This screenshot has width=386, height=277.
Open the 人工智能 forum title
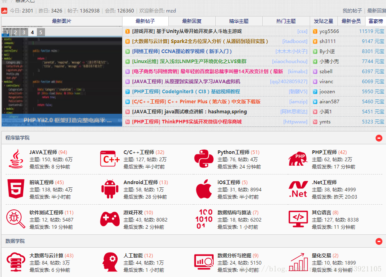click(133, 256)
